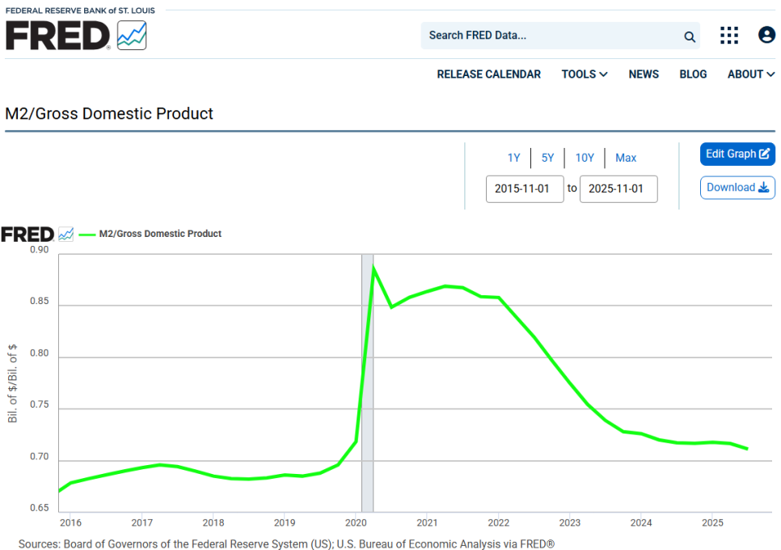The height and width of the screenshot is (550, 781).
Task: Click the magnifier search icon
Action: 690,36
